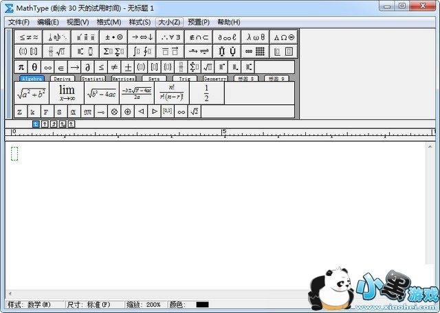Open the 格式(M) menu
Image resolution: width=440 pixels, height=313 pixels.
[x=109, y=22]
